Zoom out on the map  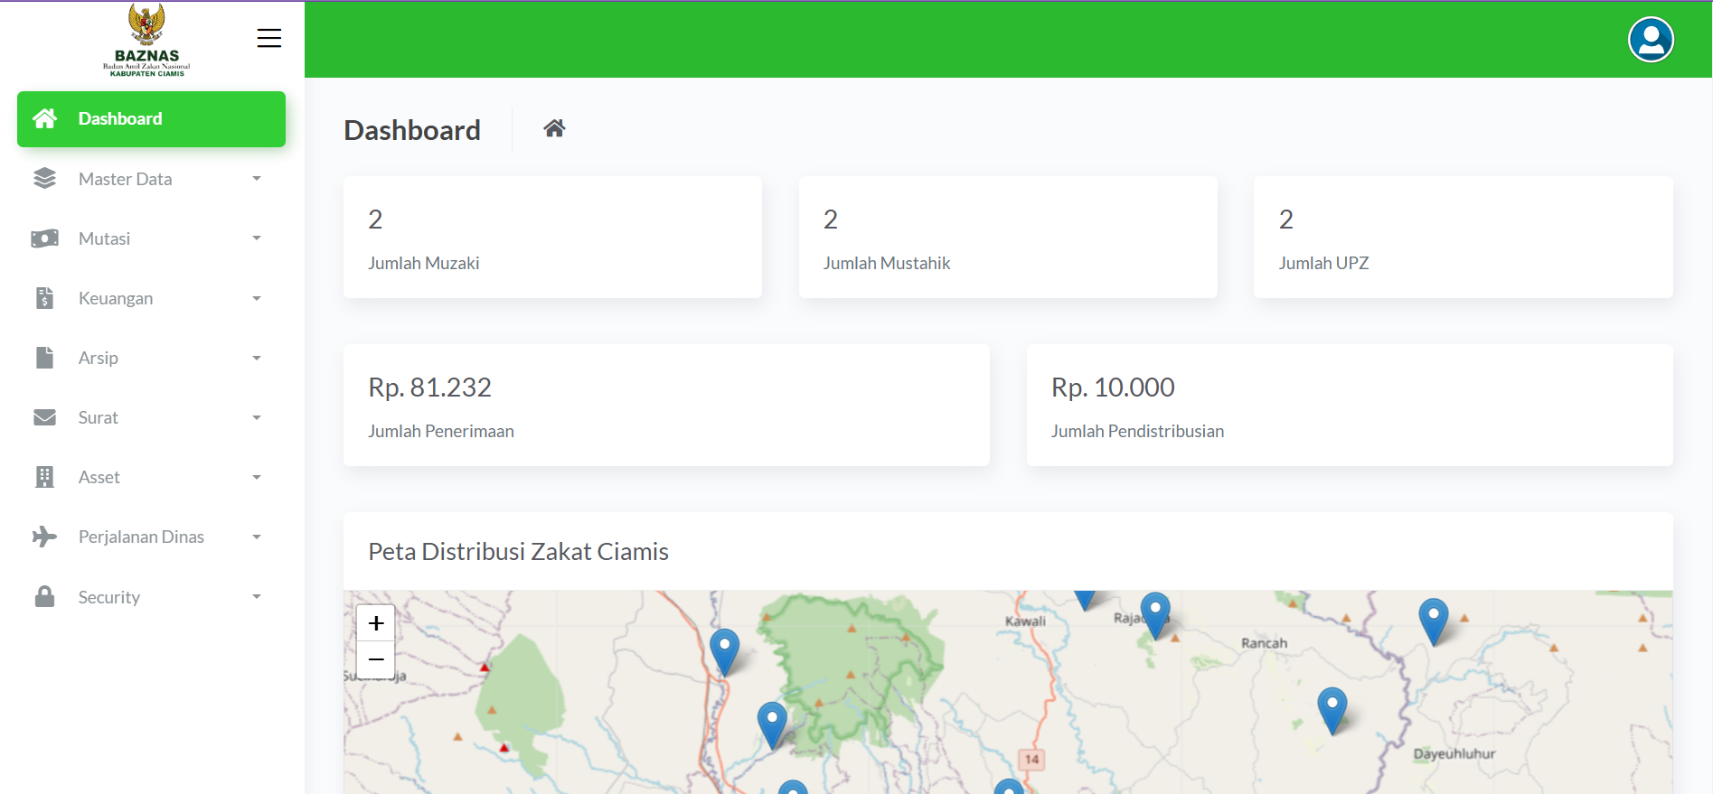click(376, 660)
